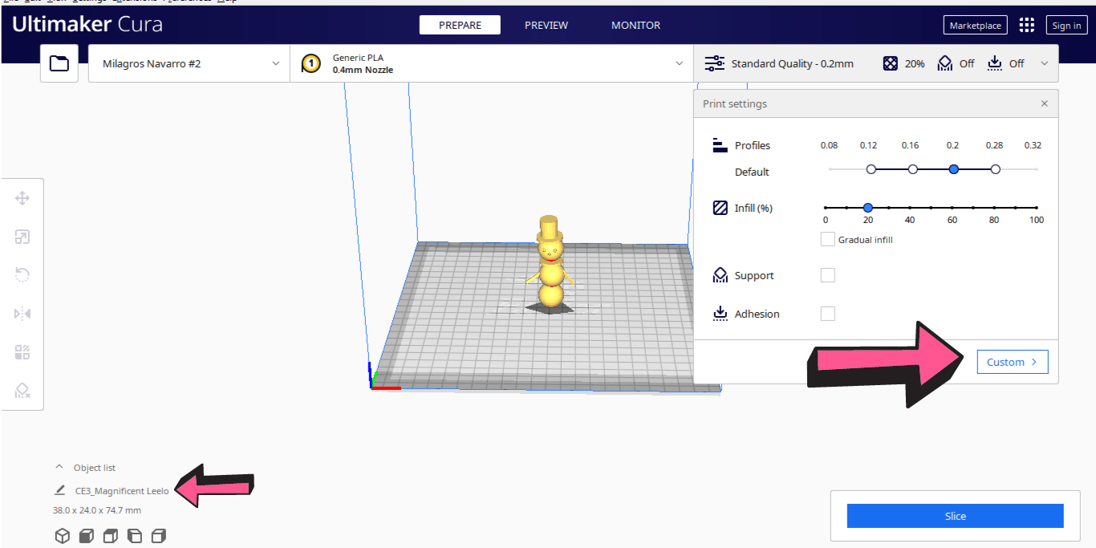Select the Per Model Settings tool
Screen dimensions: 1096x548
[22, 352]
